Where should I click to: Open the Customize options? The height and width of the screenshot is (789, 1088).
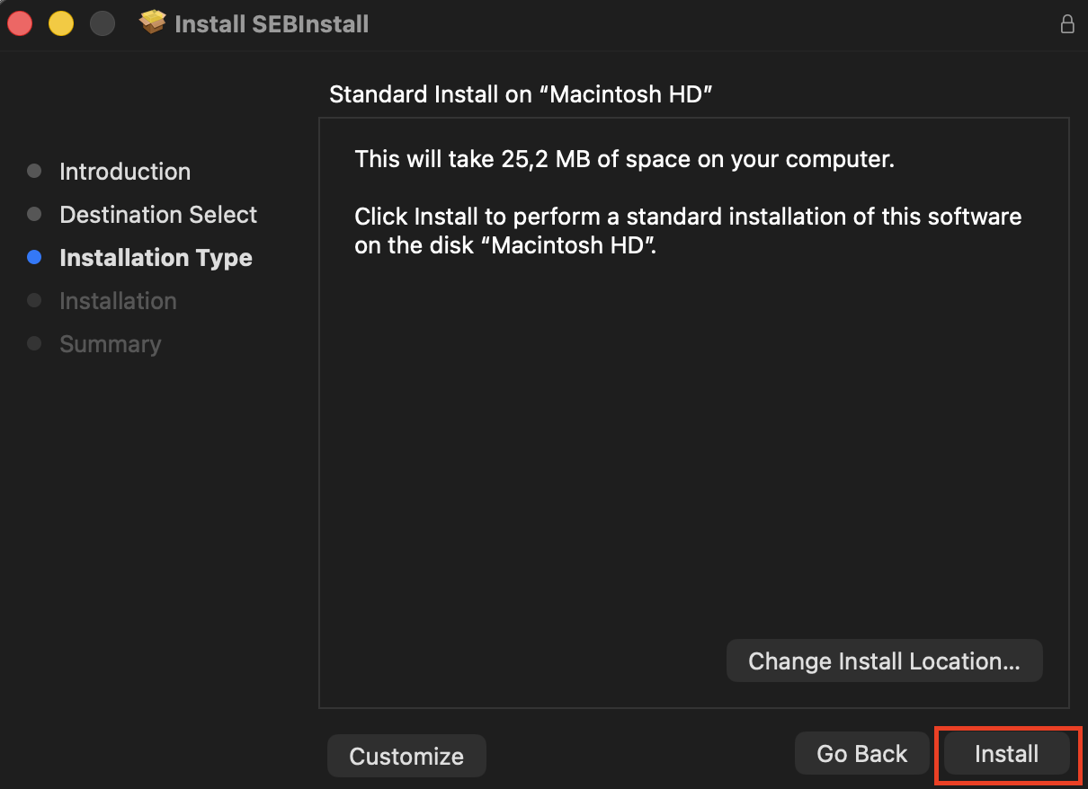[406, 756]
